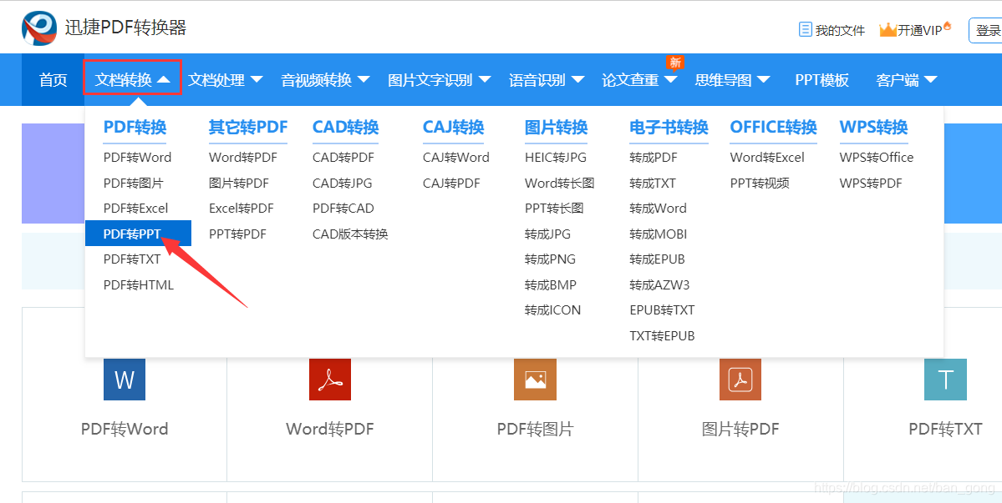Select PPT转视频 under OFFICE转换

(x=760, y=183)
